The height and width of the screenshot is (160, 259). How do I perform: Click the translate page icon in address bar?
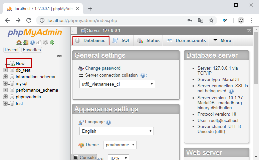[x=201, y=20]
